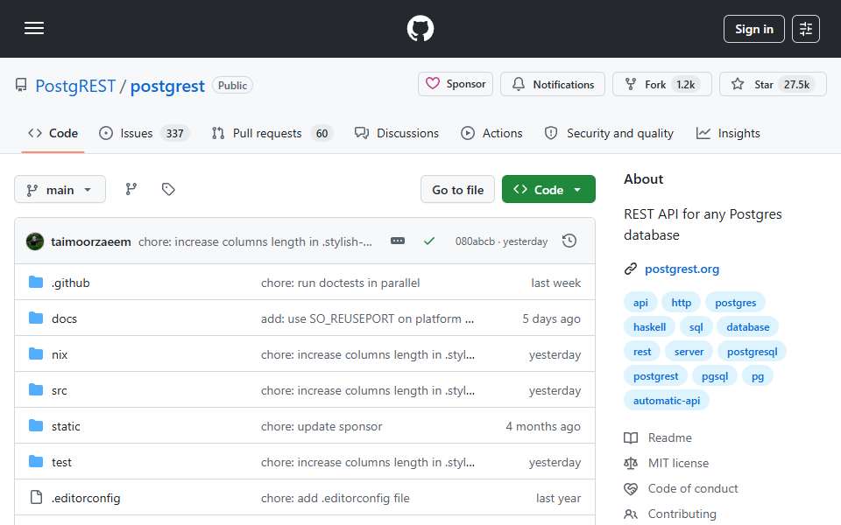This screenshot has width=841, height=525.
Task: View commit status green checkmark
Action: 429,241
